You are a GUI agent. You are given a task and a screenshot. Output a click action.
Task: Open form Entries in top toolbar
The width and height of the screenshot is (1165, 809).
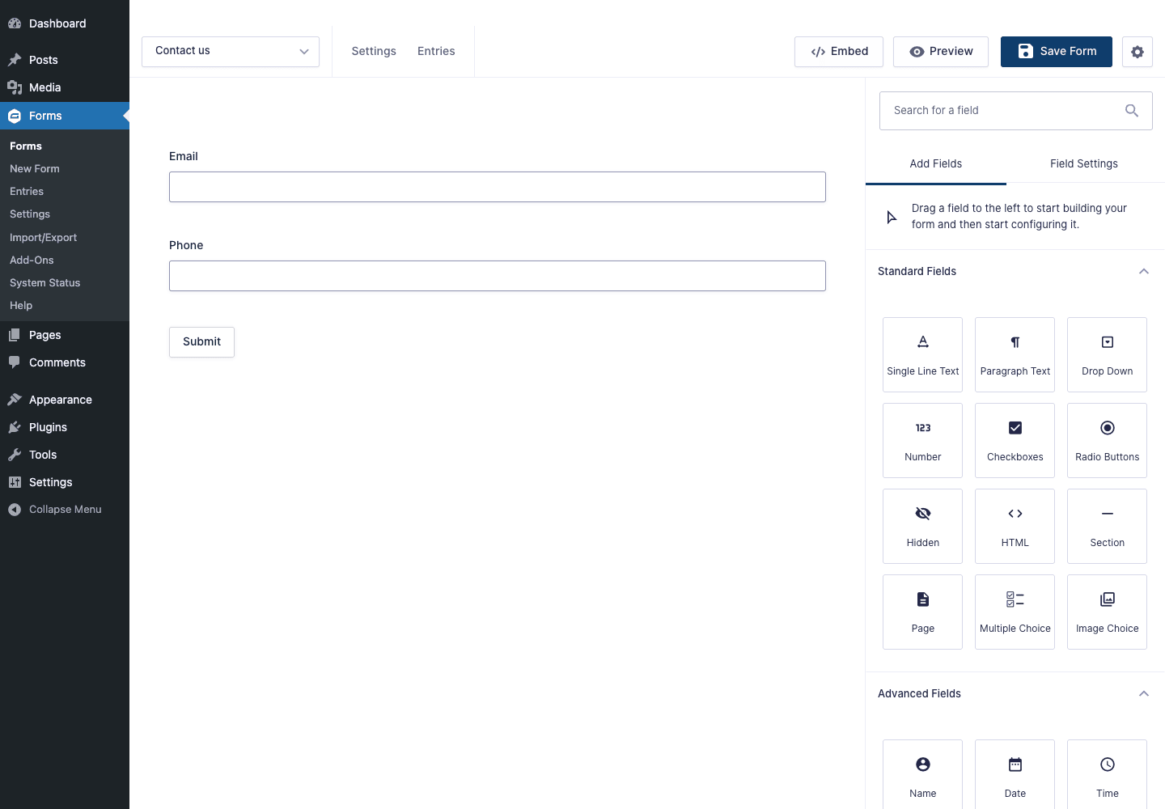coord(436,51)
